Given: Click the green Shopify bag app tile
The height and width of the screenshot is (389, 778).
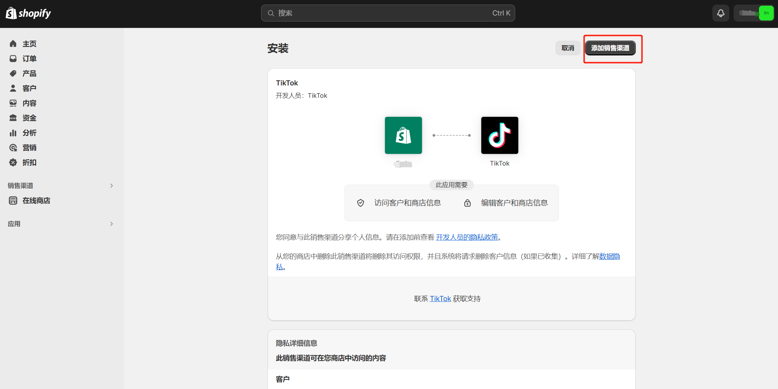Looking at the screenshot, I should (403, 135).
